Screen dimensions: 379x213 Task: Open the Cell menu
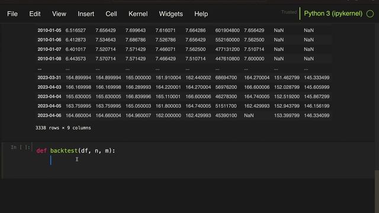(111, 14)
